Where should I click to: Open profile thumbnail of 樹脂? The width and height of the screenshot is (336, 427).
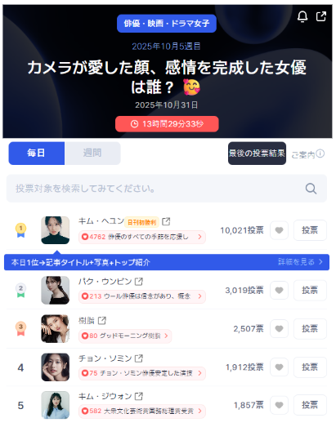tap(56, 329)
